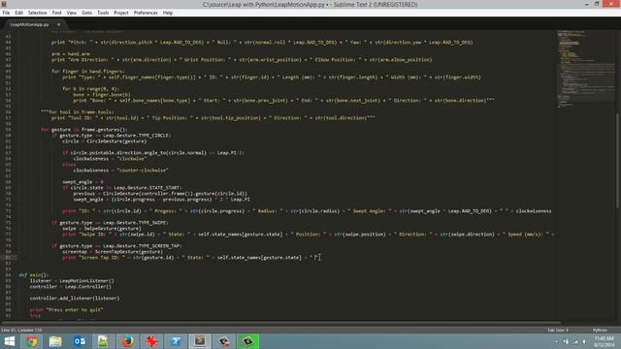621x349 pixels.
Task: Click the 'arm = hand.arm' line
Action: click(71, 54)
